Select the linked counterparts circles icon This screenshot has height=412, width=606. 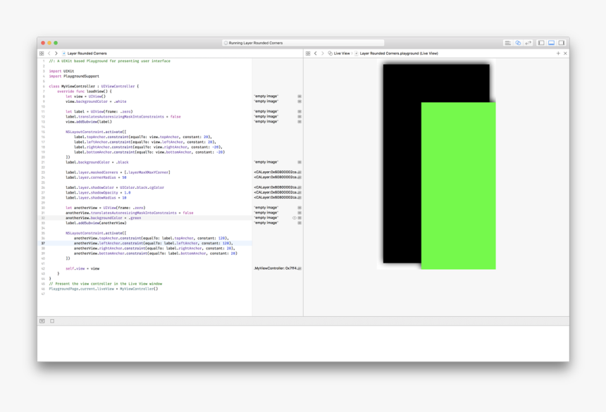518,43
